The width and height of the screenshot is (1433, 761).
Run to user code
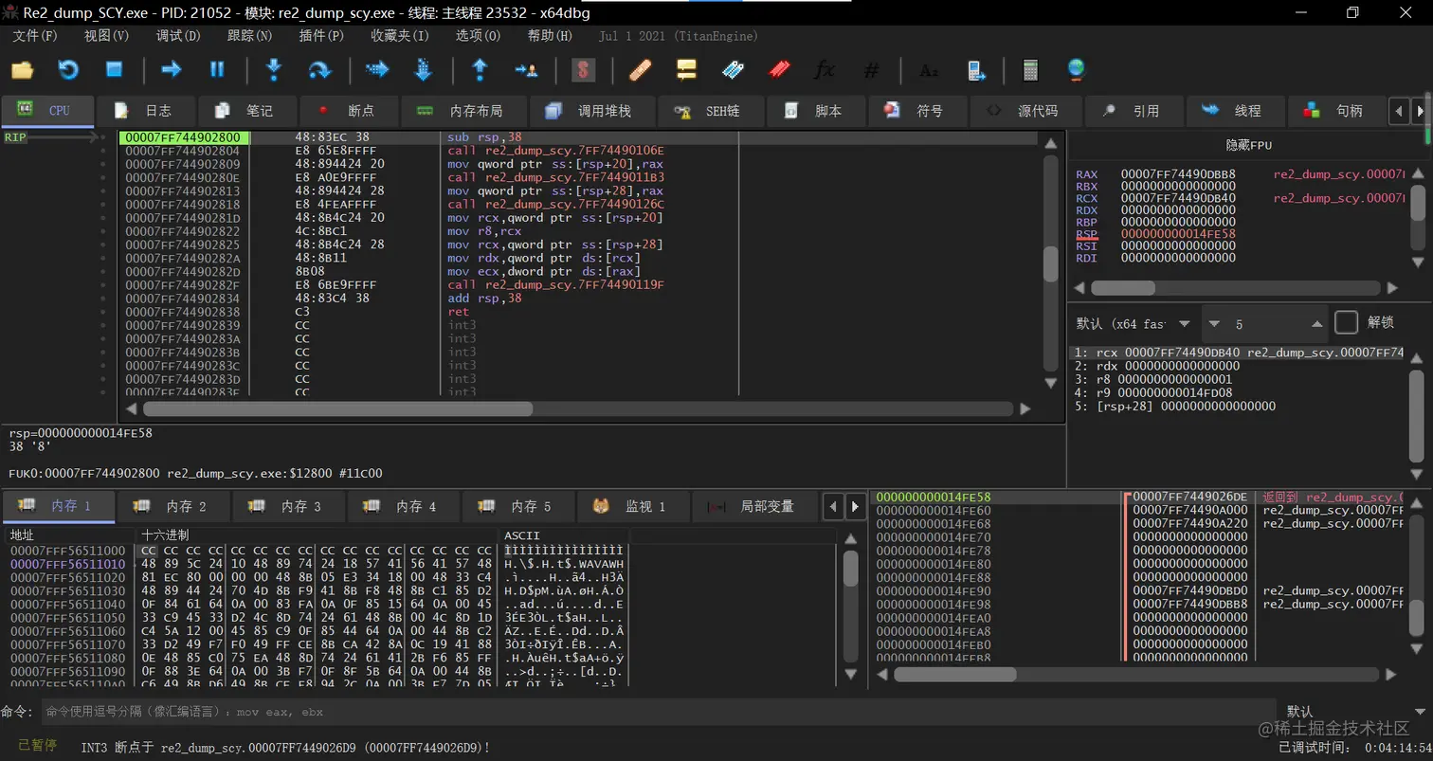tap(526, 69)
